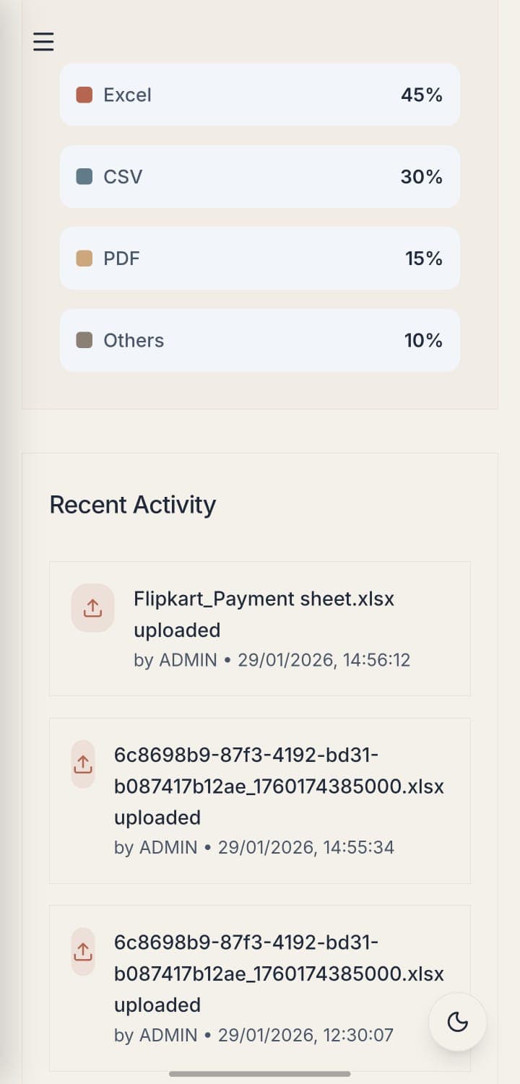Select the CSV 30% value
This screenshot has height=1084, width=520.
pyautogui.click(x=422, y=177)
